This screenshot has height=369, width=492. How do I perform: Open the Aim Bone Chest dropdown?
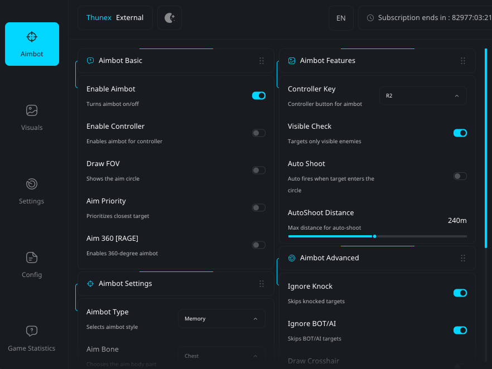coord(221,356)
